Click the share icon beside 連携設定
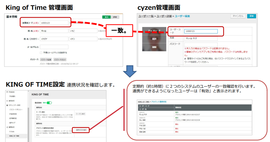 tap(7, 127)
